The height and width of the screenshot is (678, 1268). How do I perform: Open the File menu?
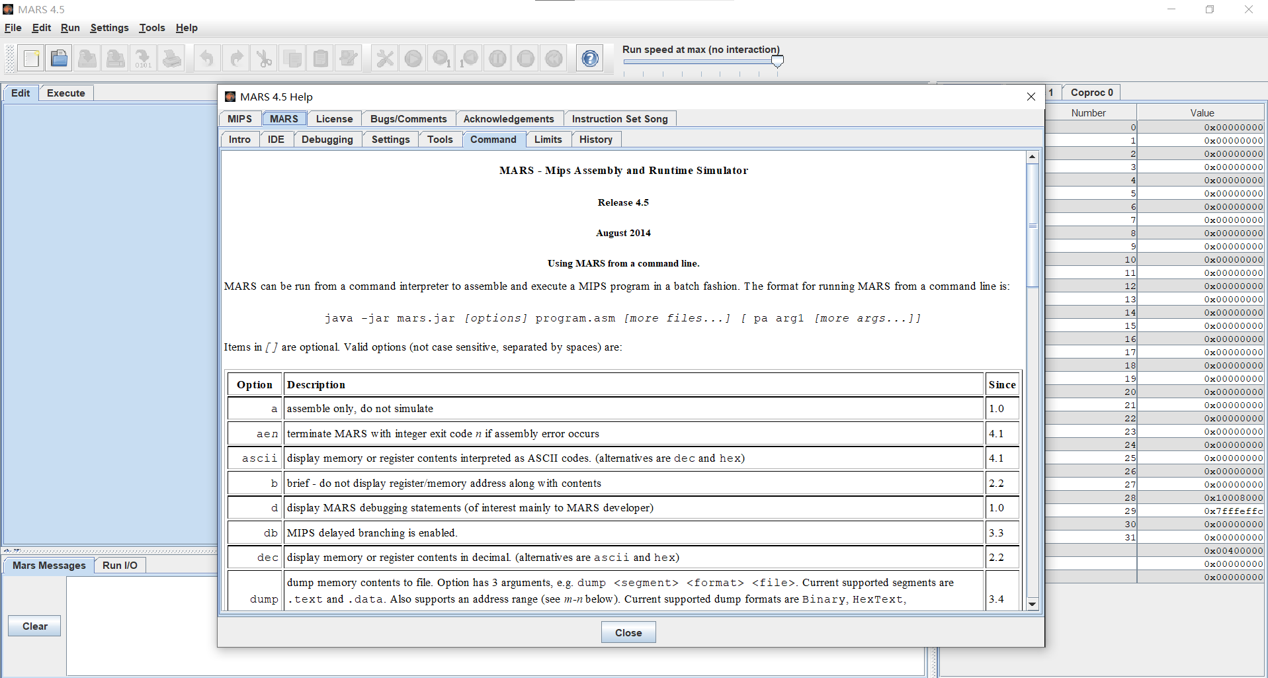(x=13, y=28)
